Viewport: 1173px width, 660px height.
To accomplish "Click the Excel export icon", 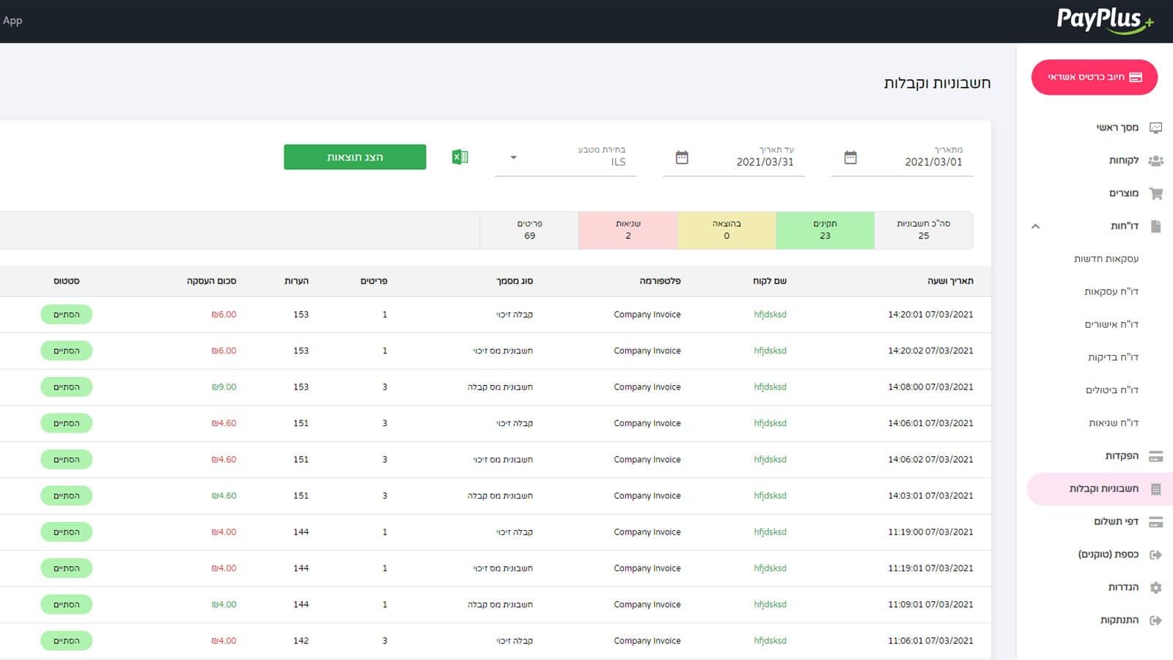I will 459,156.
